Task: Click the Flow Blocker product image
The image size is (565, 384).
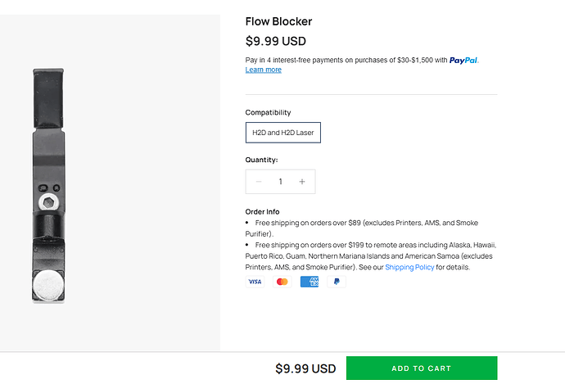Action: [48, 186]
